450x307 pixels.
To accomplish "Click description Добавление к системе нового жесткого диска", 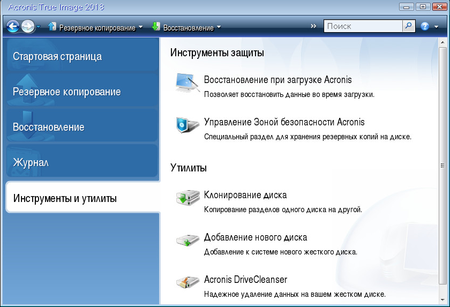I will coord(281,252).
